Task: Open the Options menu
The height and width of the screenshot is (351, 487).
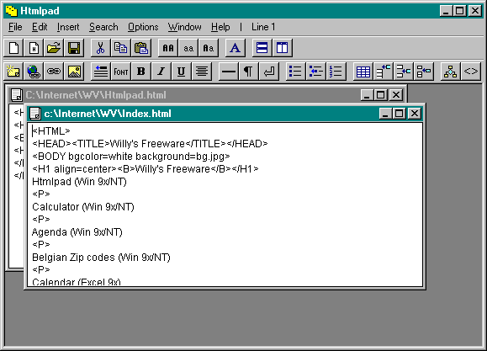Action: point(143,28)
